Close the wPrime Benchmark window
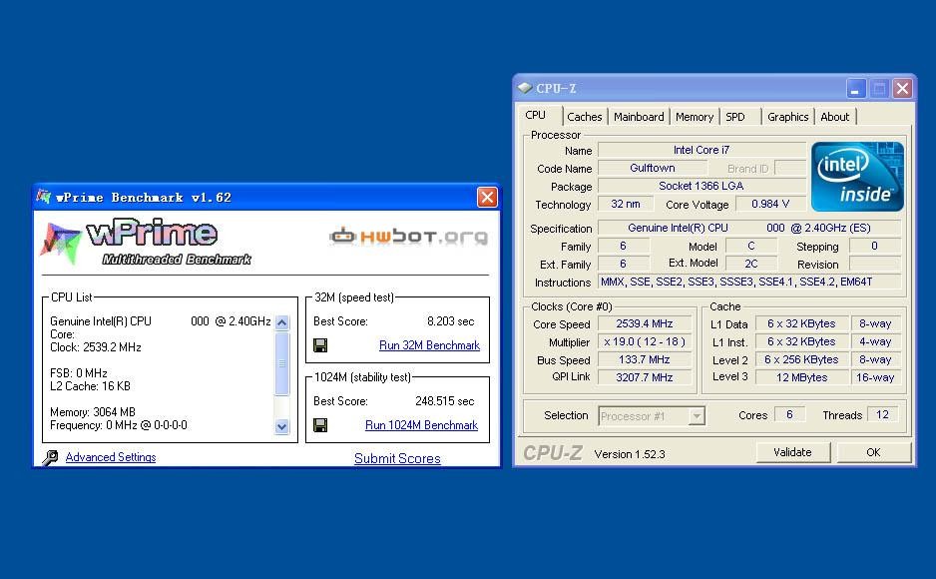 [487, 197]
